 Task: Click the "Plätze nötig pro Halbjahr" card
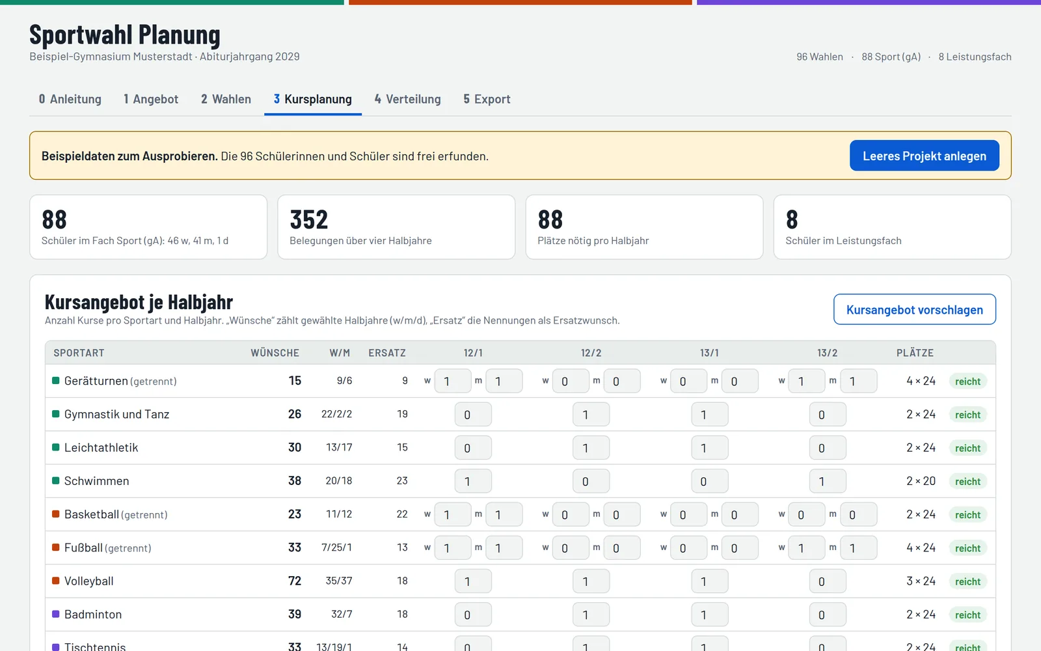tap(644, 227)
